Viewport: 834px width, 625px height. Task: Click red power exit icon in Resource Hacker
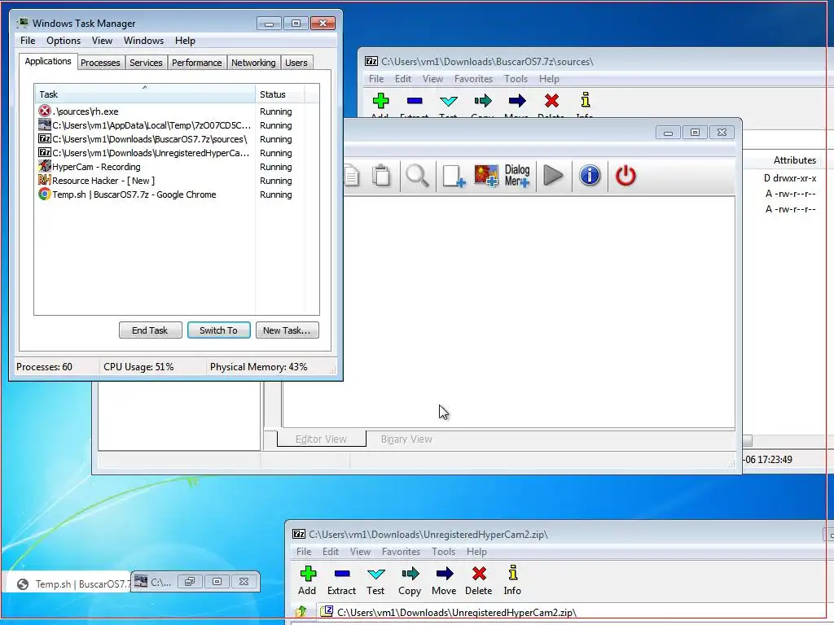point(625,176)
